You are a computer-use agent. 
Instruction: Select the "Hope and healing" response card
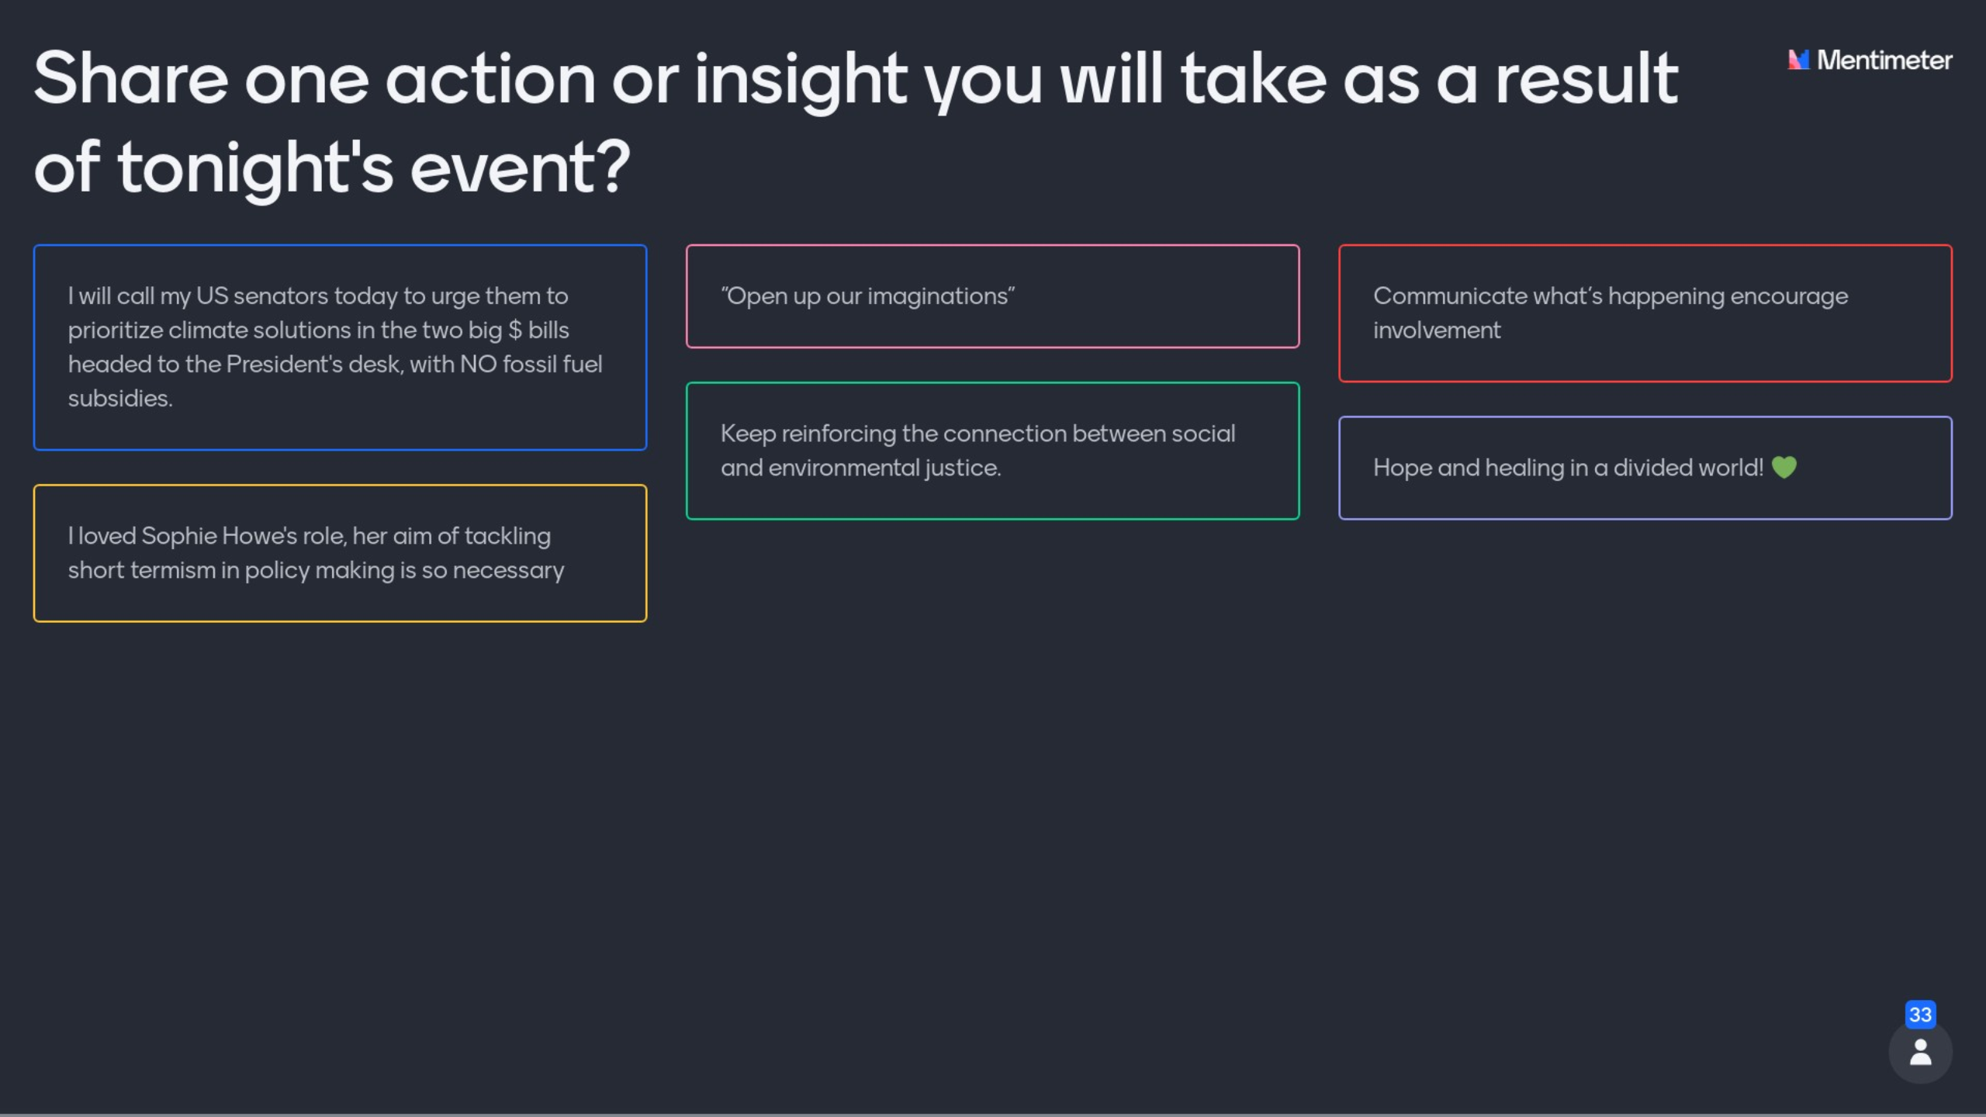pos(1645,468)
